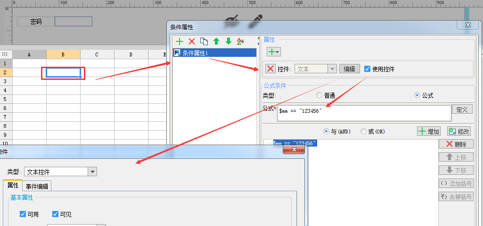Copy the selected condition attribute
483x226 pixels.
coord(204,41)
